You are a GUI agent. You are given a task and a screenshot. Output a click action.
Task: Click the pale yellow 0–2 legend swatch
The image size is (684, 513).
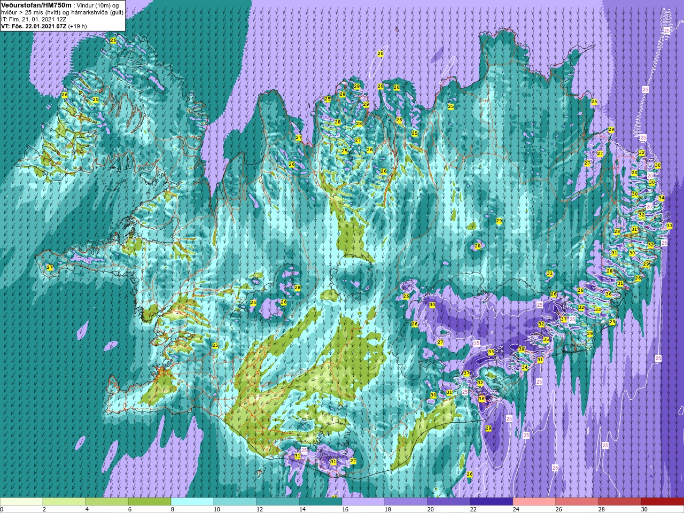pyautogui.click(x=21, y=502)
